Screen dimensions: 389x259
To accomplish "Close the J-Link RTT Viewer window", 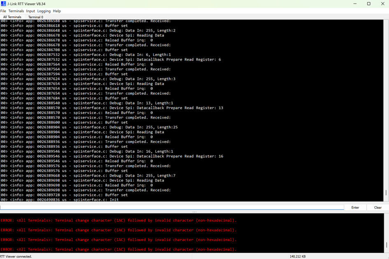I will coord(382,4).
